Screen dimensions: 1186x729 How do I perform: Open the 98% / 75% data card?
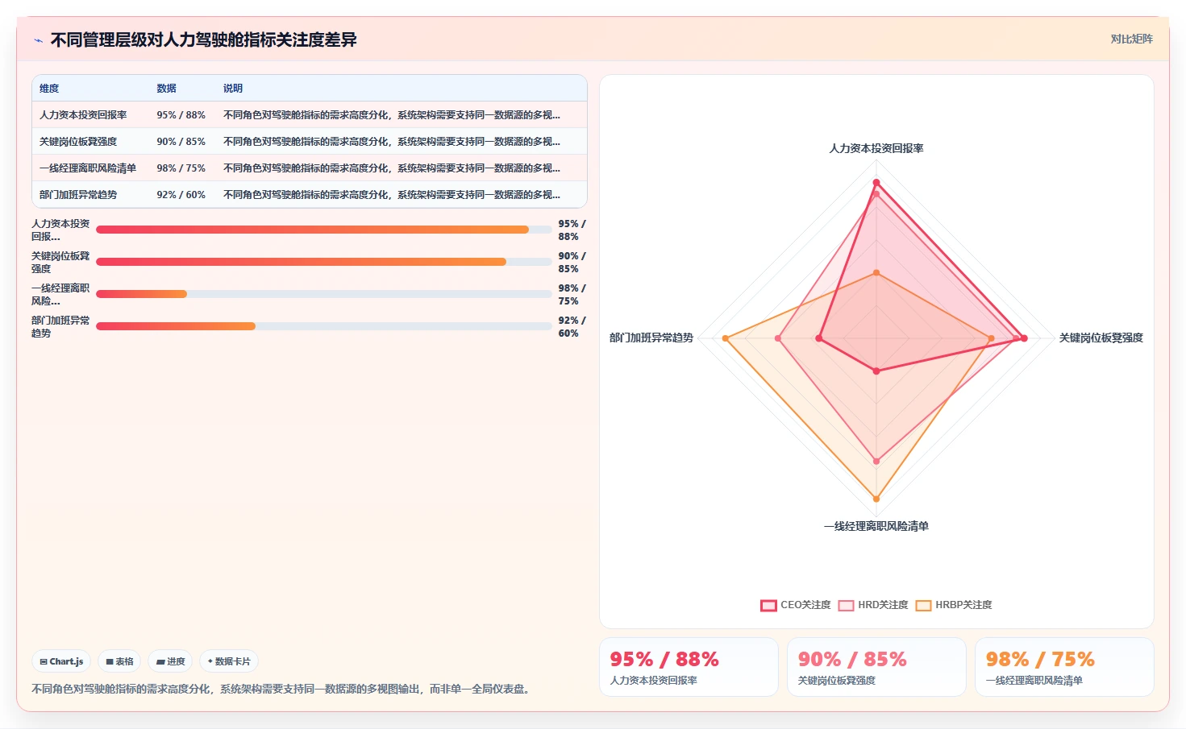point(1064,667)
